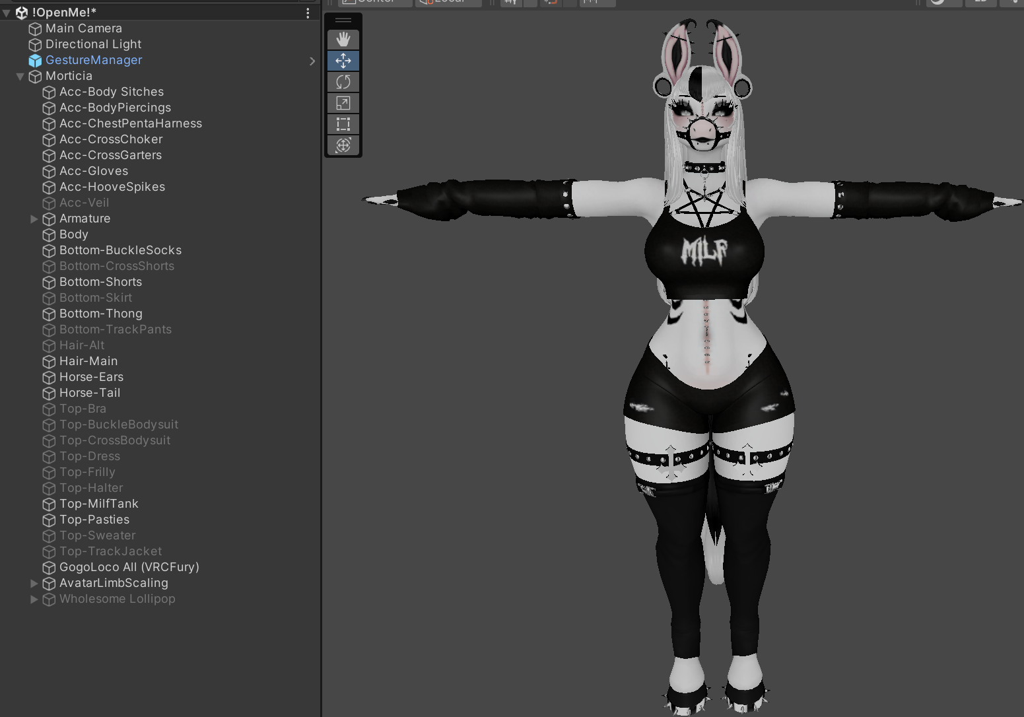This screenshot has height=717, width=1024.
Task: Select the Hand view tool
Action: [343, 40]
